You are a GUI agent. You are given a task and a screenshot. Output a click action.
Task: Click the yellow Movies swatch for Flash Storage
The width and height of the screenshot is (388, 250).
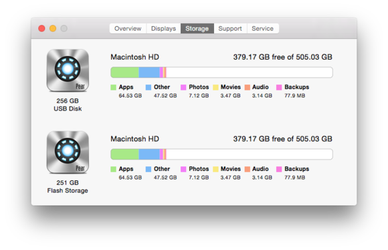[x=215, y=169]
